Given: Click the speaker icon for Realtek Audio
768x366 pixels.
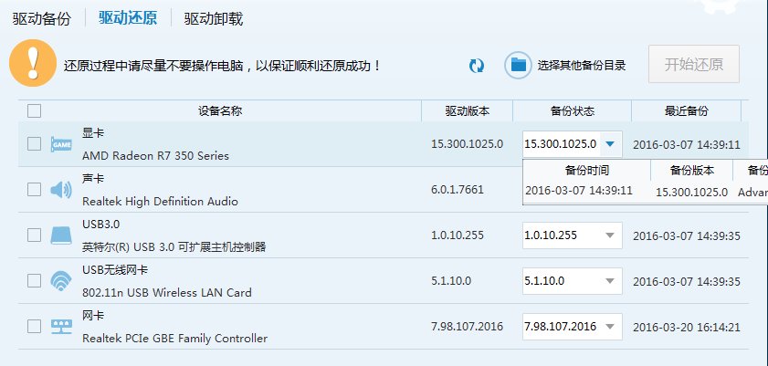Looking at the screenshot, I should coord(60,190).
